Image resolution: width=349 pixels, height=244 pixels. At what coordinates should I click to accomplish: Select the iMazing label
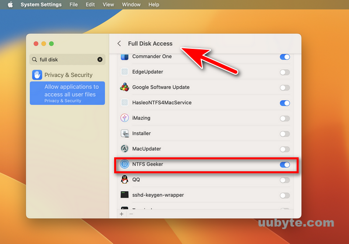click(141, 118)
